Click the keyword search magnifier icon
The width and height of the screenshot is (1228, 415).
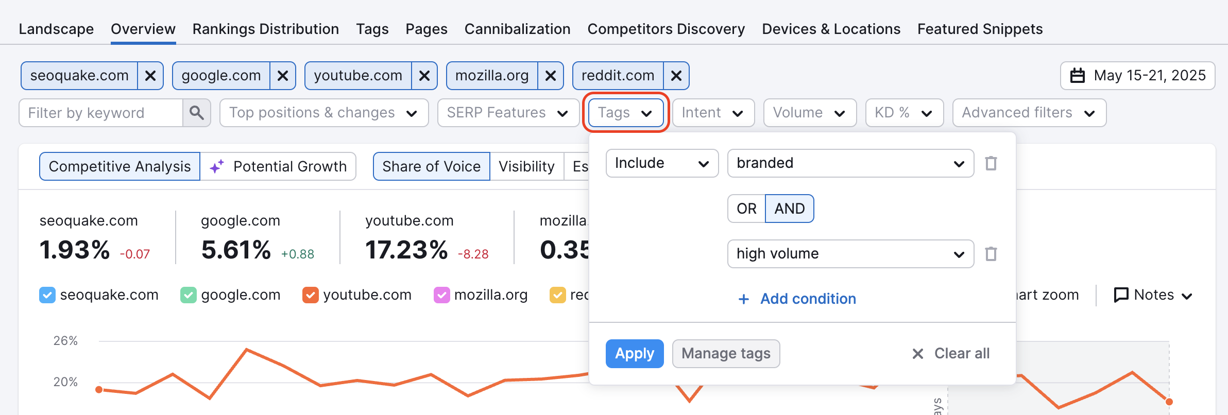coord(197,113)
